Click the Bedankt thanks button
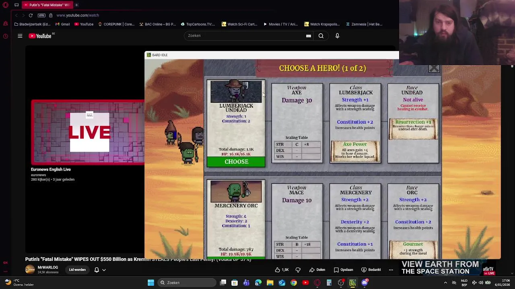Viewport: 515px width, 289px height. pos(371,270)
